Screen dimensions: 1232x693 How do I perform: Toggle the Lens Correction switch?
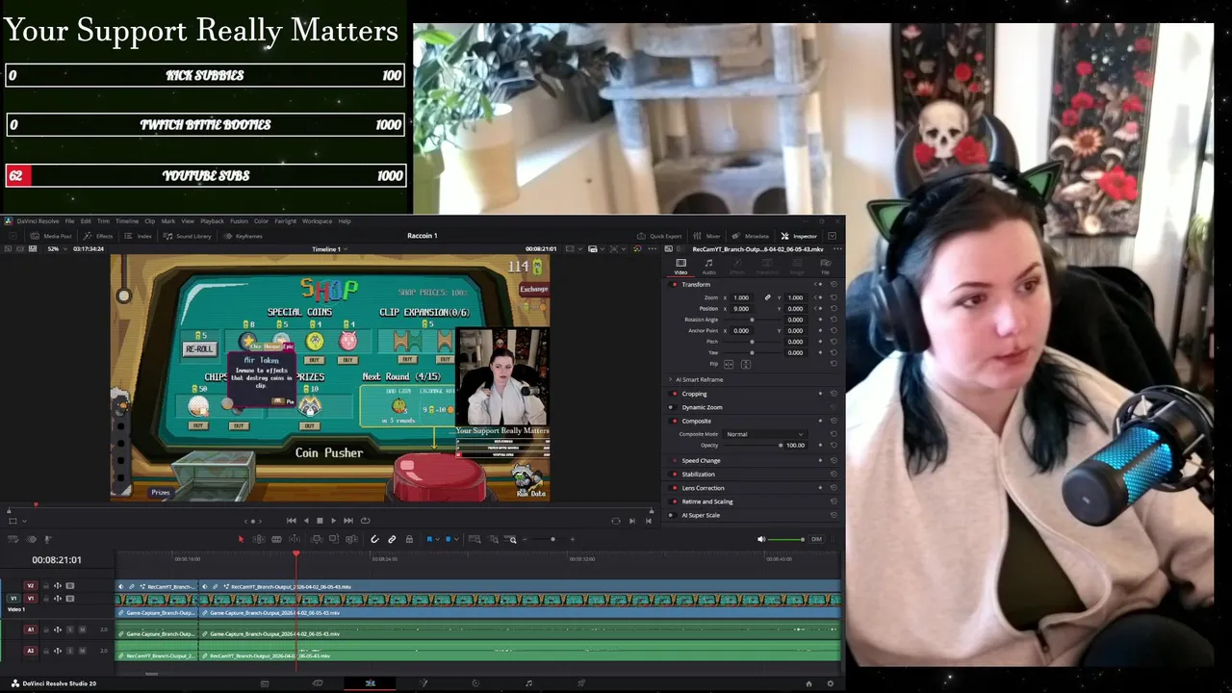[x=674, y=488]
